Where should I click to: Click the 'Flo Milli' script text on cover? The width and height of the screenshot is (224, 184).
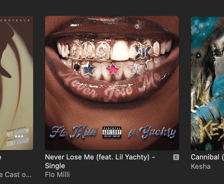click(x=74, y=132)
